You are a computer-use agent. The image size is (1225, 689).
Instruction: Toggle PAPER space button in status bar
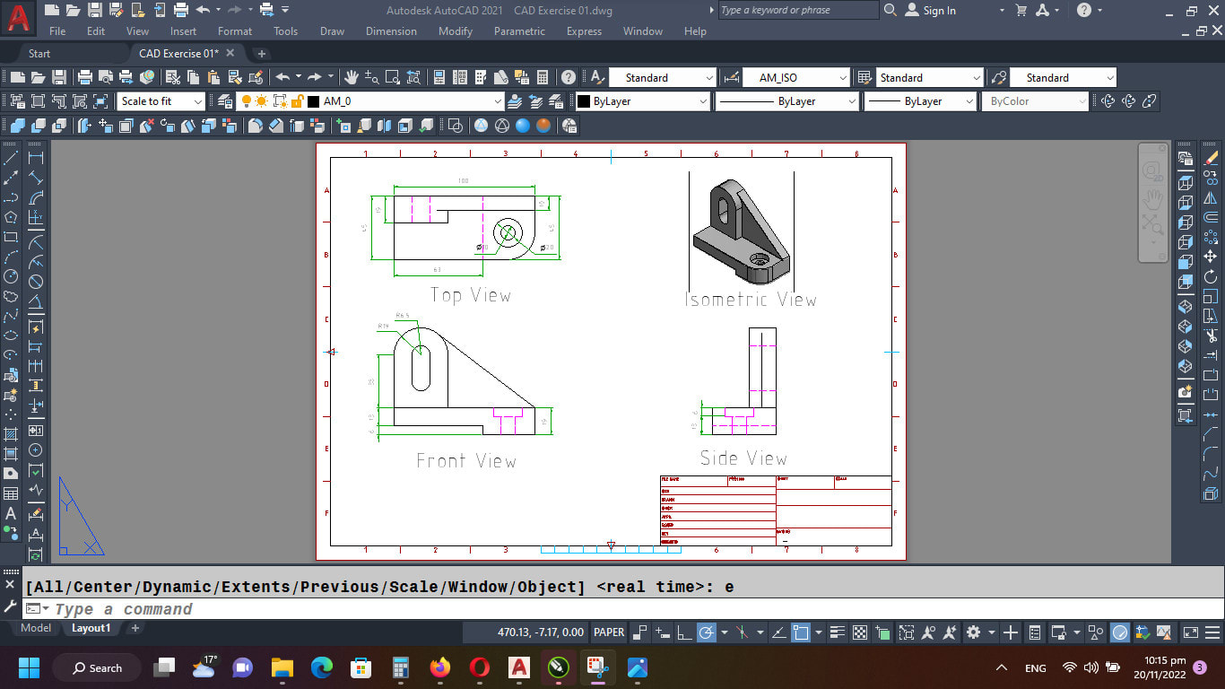(x=609, y=632)
